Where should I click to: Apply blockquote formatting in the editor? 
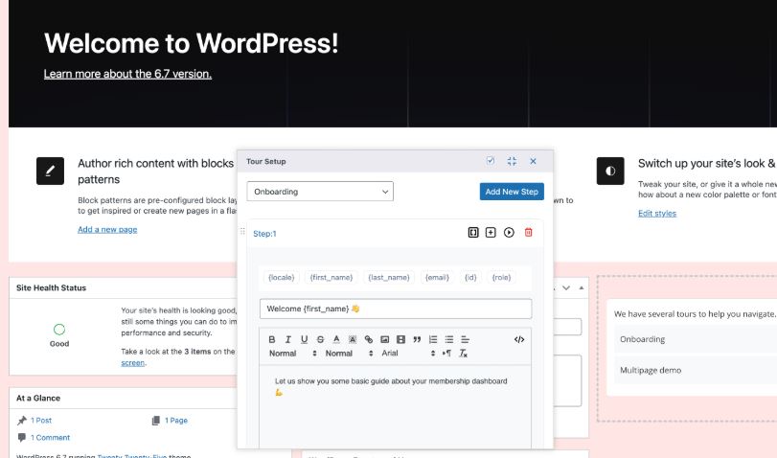point(417,339)
